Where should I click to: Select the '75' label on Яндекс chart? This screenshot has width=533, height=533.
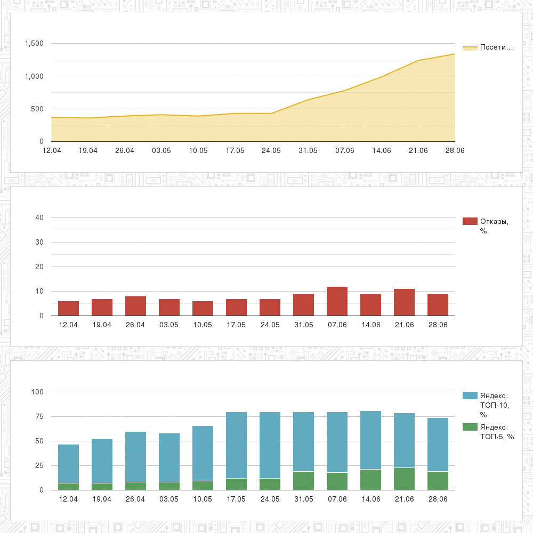click(x=39, y=416)
